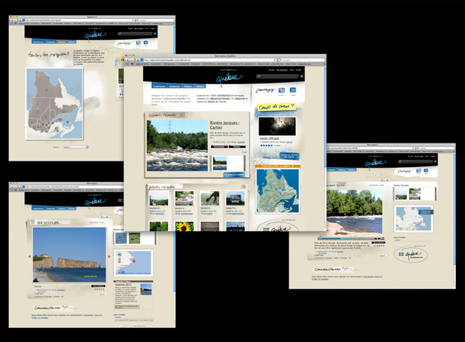Click the orange Explorer avec la carte bar

[277, 166]
